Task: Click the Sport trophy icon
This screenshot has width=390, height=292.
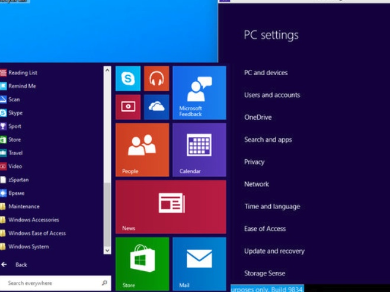Action: click(x=3, y=126)
